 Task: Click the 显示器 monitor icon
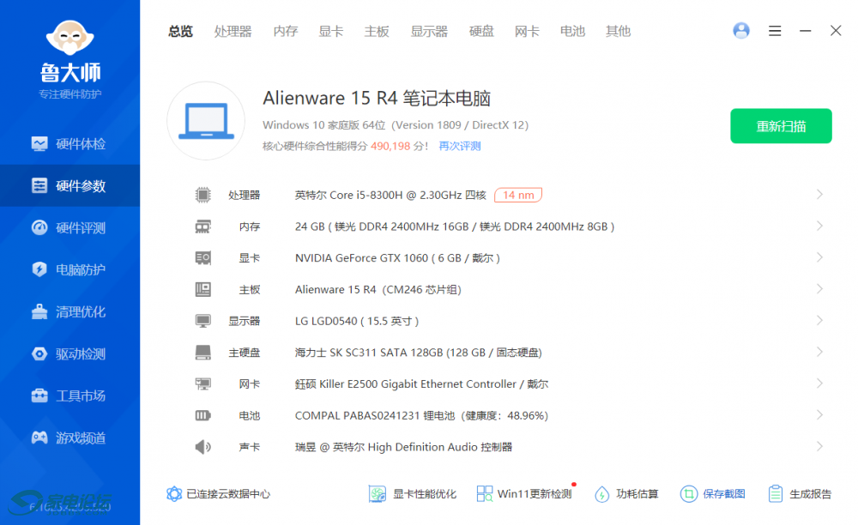(x=203, y=321)
